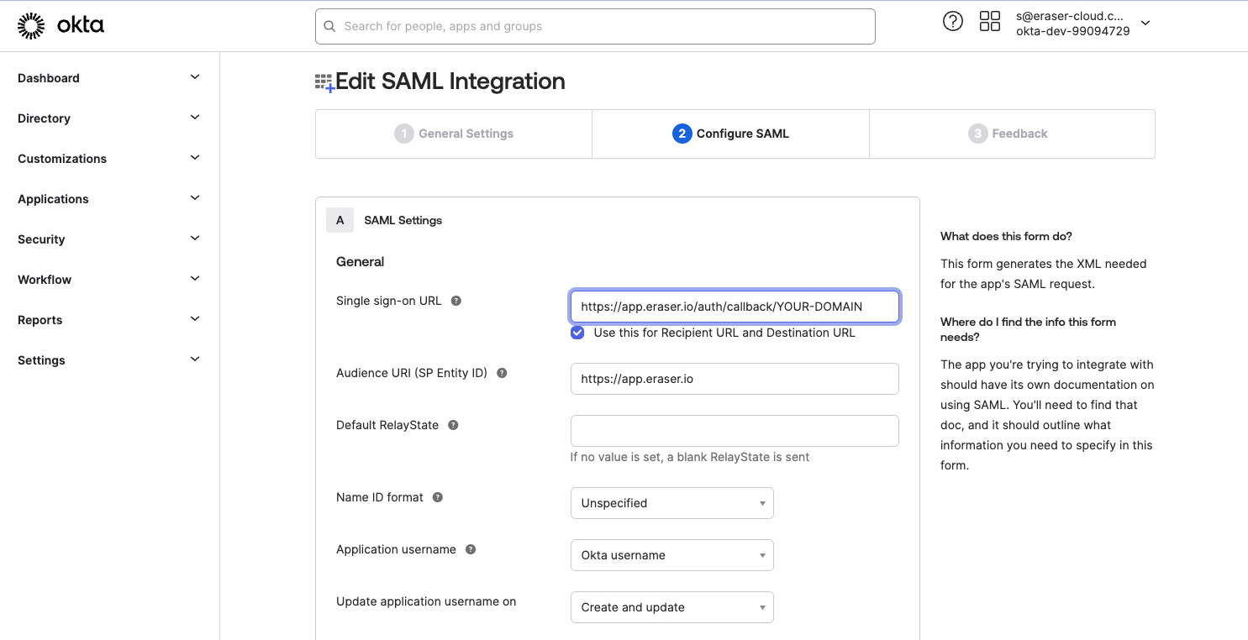Select the Configure SAML step tab
This screenshot has width=1248, height=640.
tap(730, 134)
